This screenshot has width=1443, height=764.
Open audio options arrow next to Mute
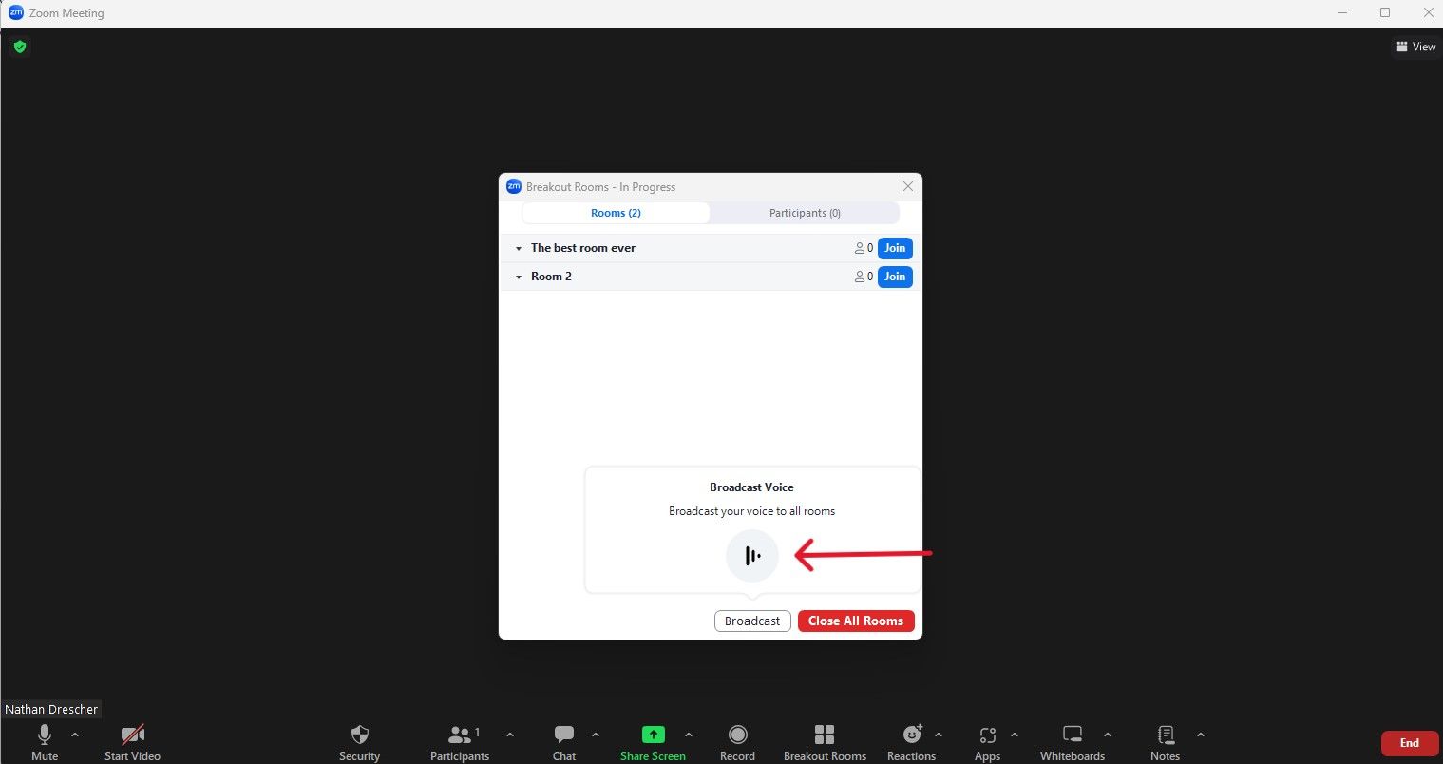pos(75,735)
